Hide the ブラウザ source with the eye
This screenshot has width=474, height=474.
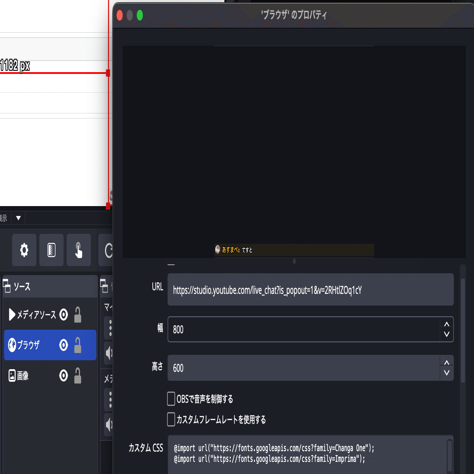coord(64,345)
